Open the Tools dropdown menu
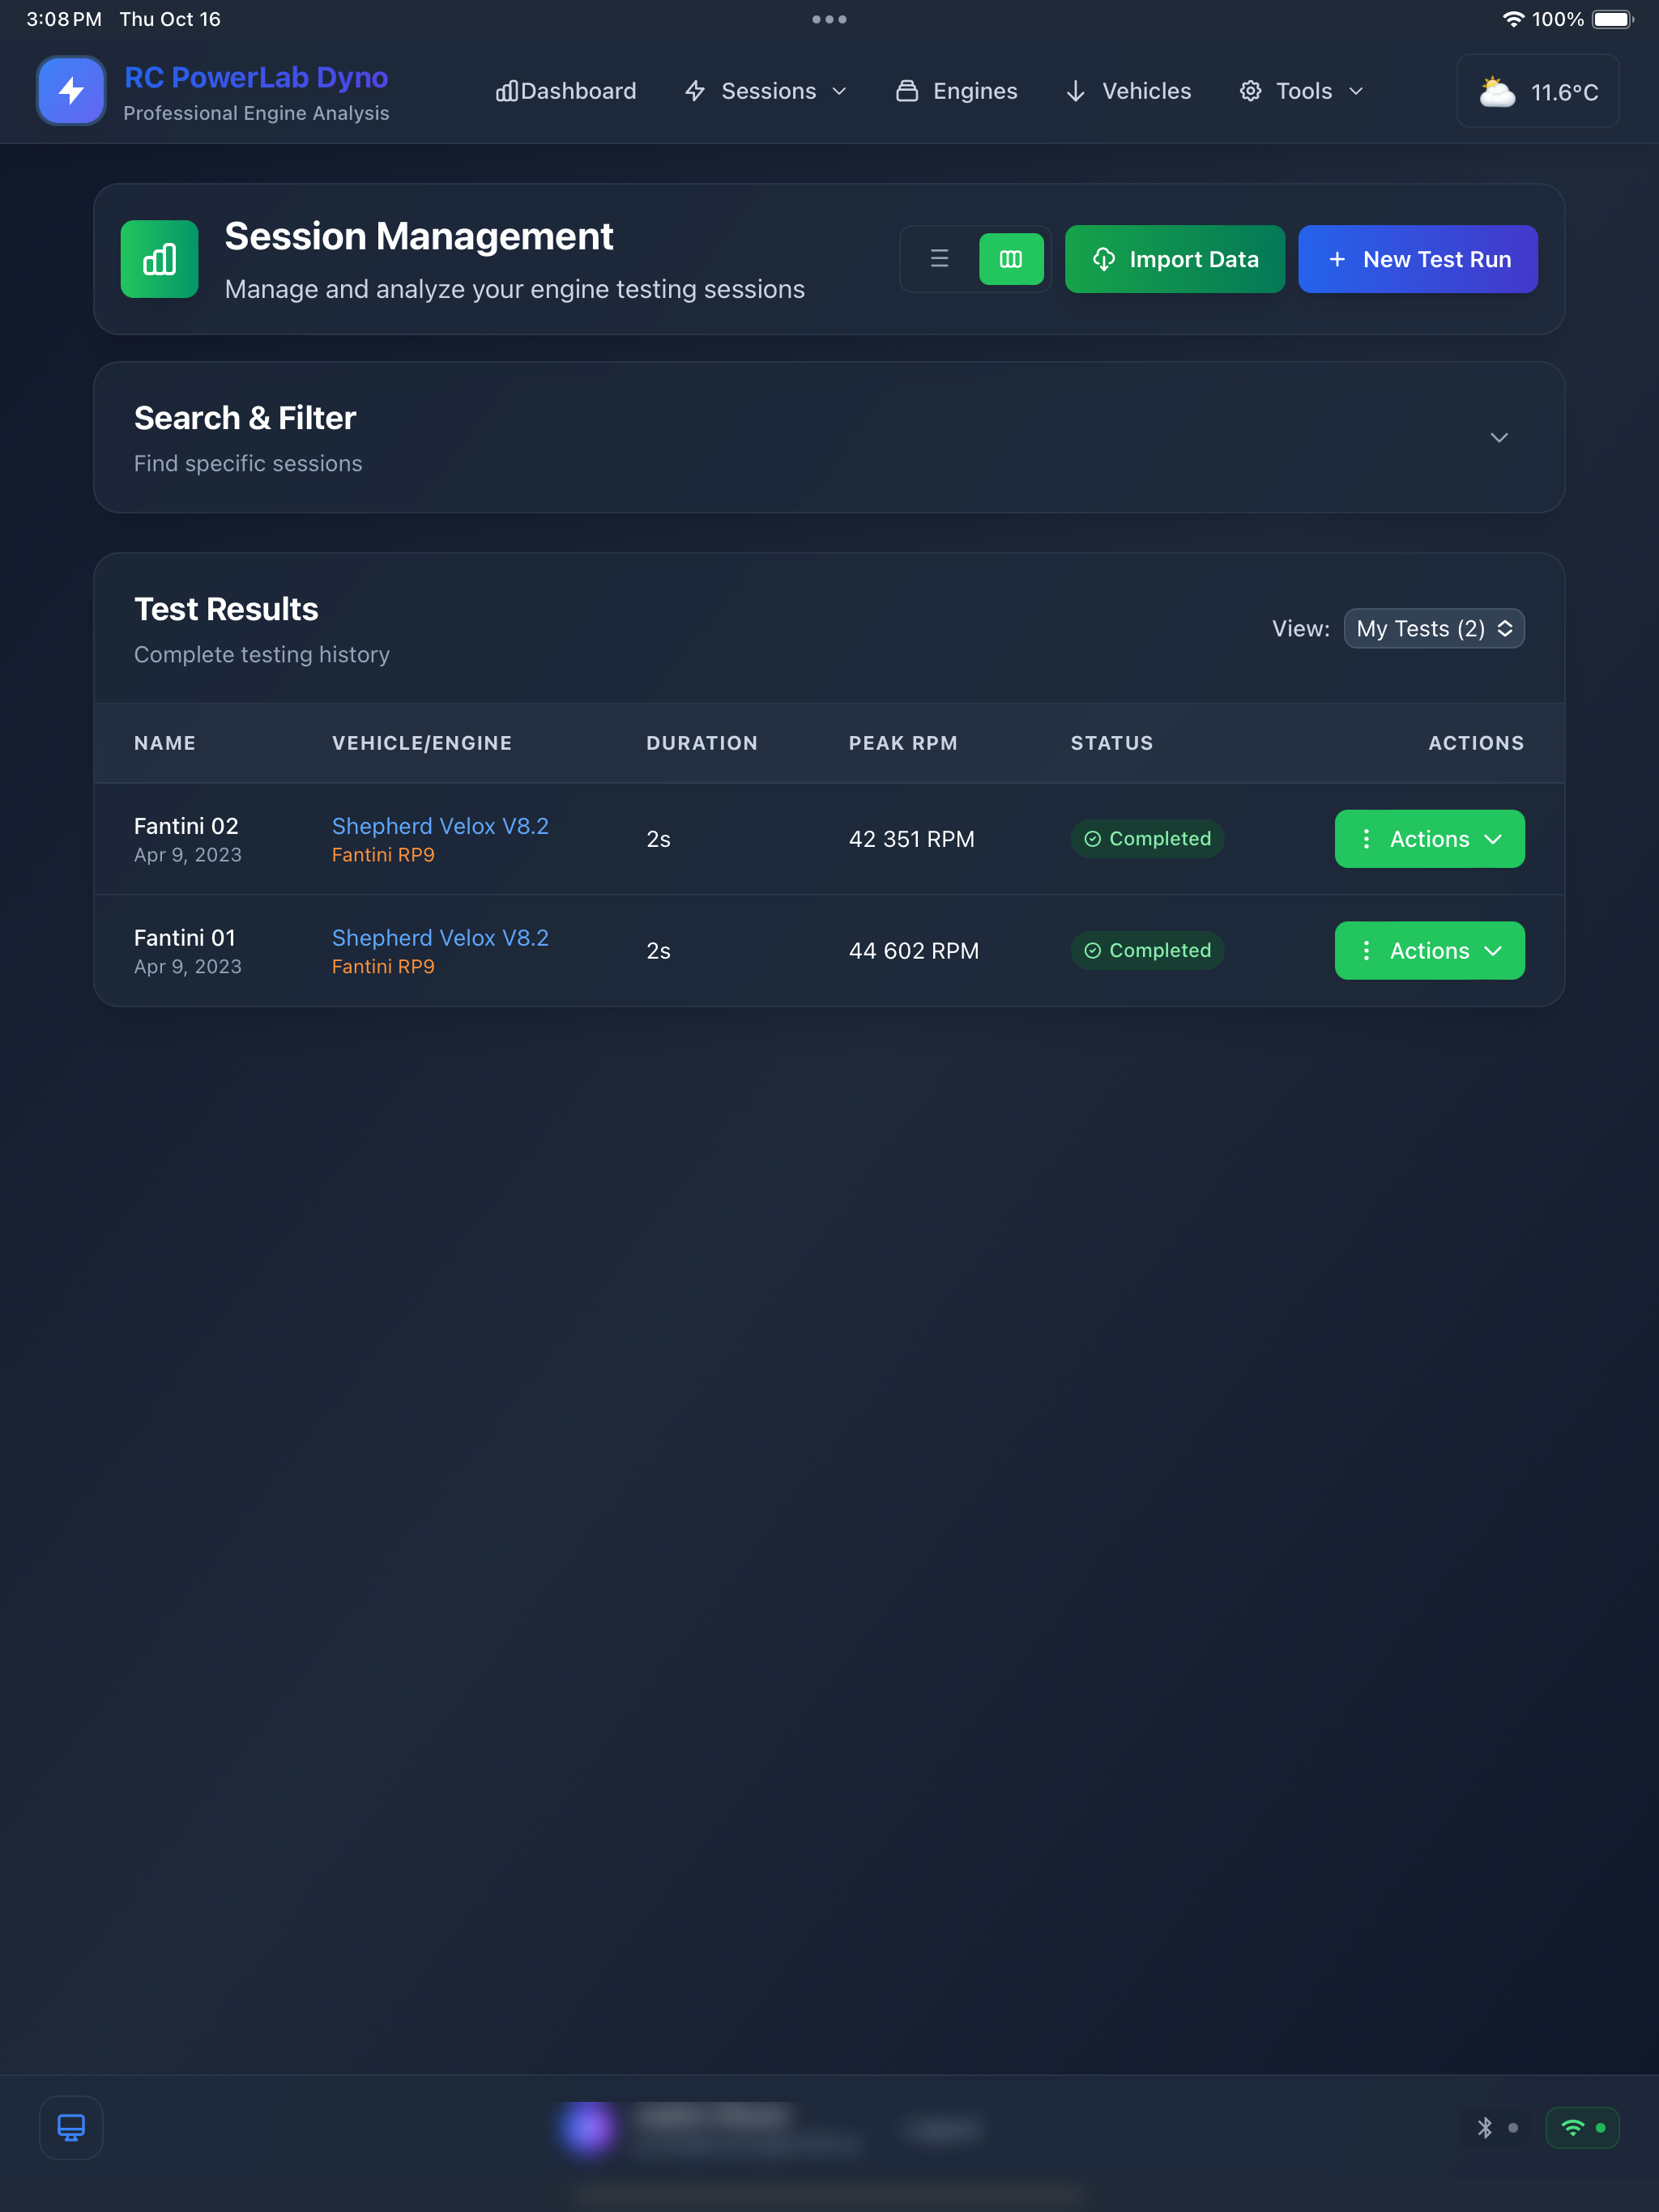The height and width of the screenshot is (2212, 1659). pos(1302,91)
